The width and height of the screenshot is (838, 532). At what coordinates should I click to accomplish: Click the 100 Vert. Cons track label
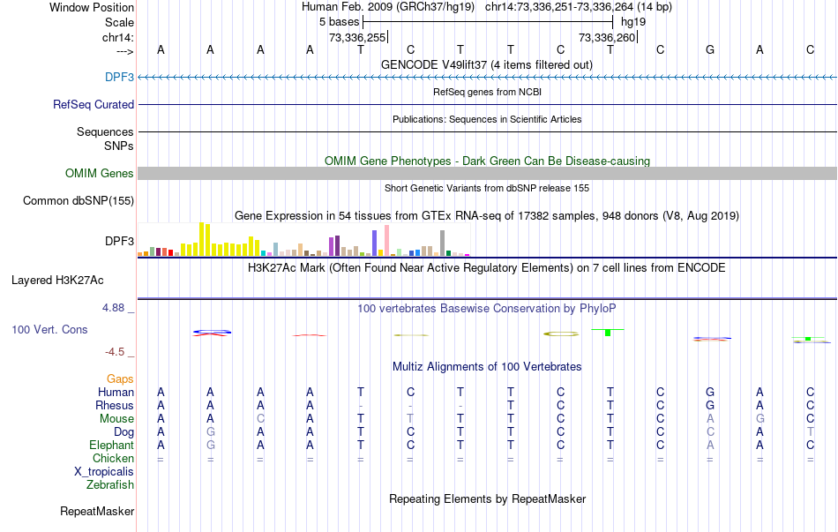click(49, 329)
